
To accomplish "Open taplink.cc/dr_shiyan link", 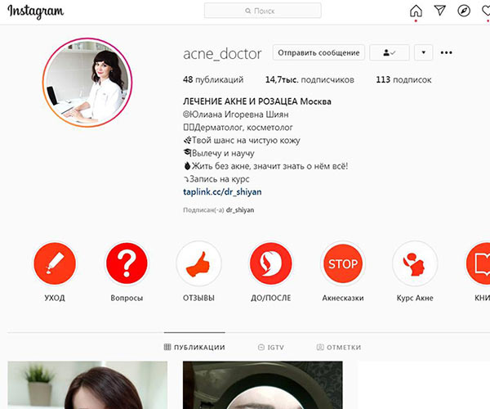I will (x=222, y=191).
